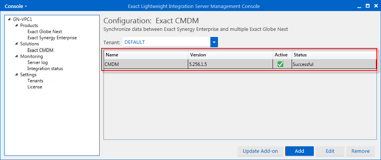The image size is (381, 160).
Task: Close the Management Console window
Action: click(x=376, y=6)
